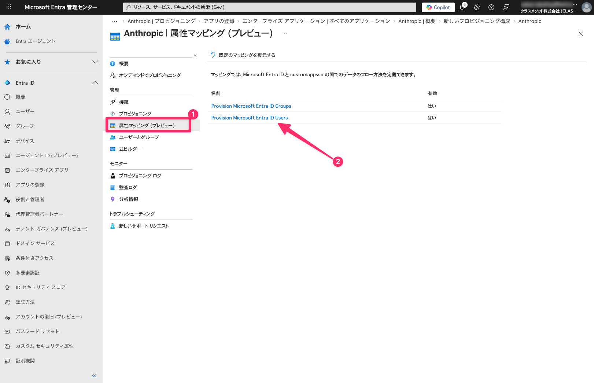Select 式ビルダー menu item
The image size is (594, 383).
[130, 149]
